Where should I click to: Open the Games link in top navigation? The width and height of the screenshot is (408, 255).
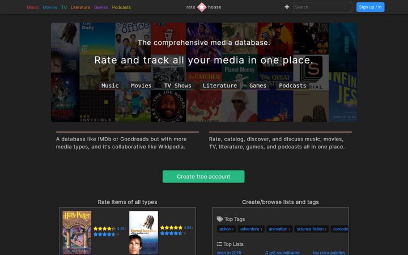pyautogui.click(x=101, y=7)
